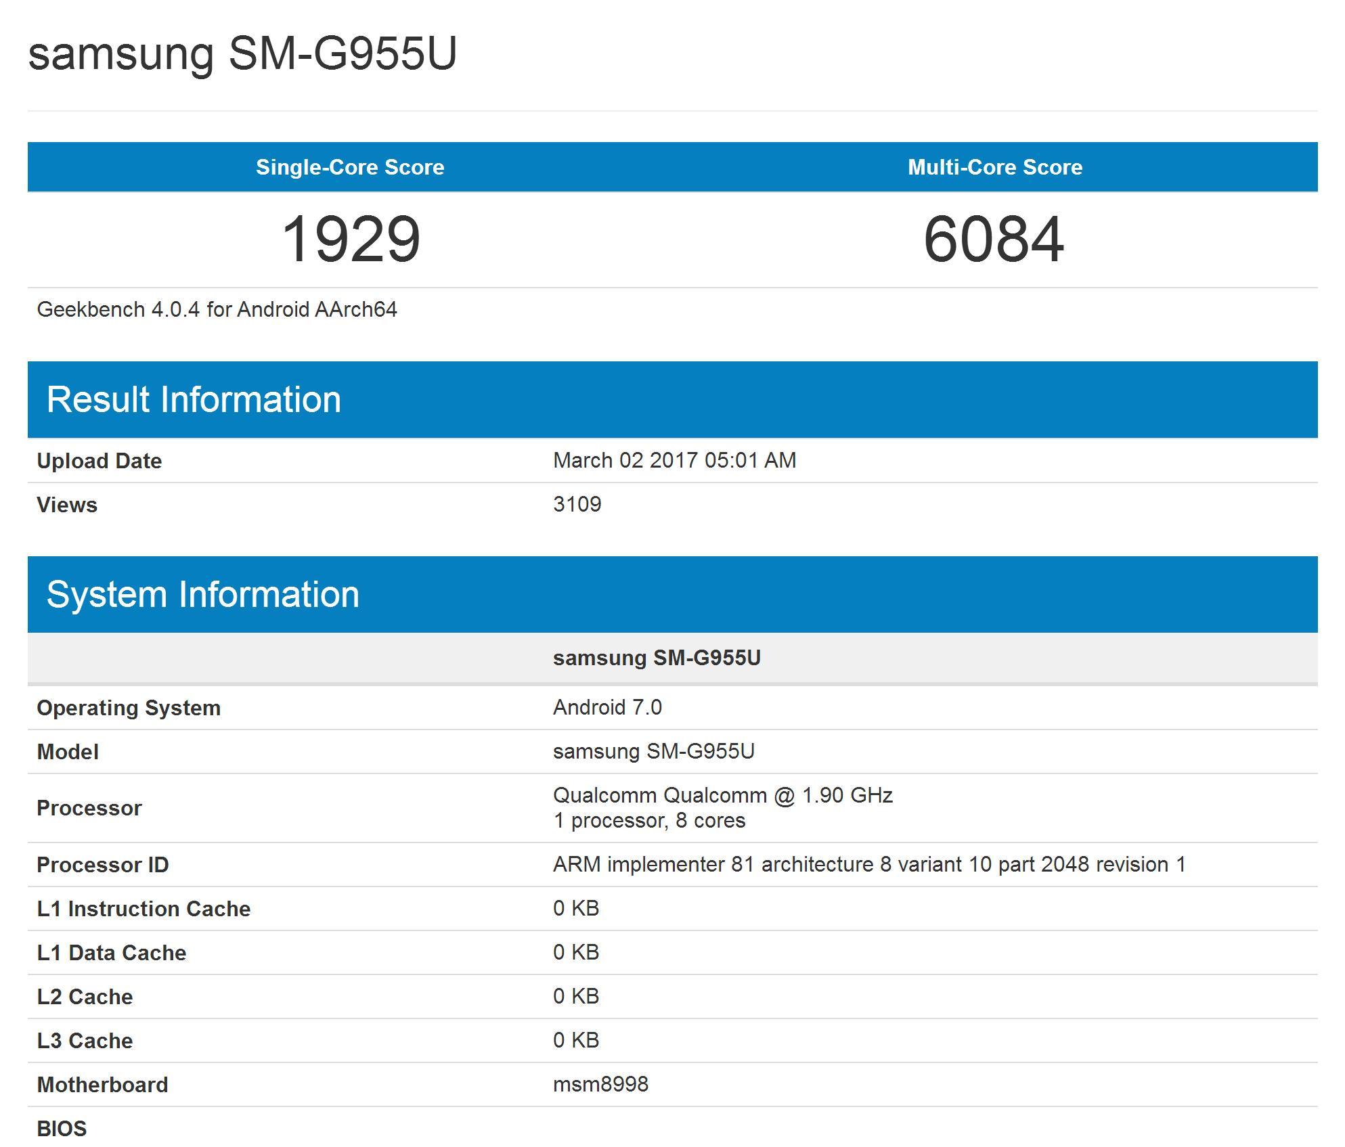Image resolution: width=1345 pixels, height=1147 pixels.
Task: Click the Processor row label
Action: click(89, 808)
